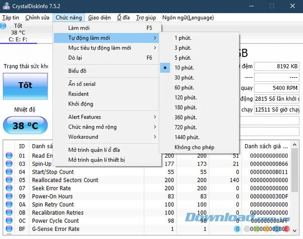Viewport: 303px width, 239px height.
Task: Click the Tốt health status button
Action: point(25,86)
